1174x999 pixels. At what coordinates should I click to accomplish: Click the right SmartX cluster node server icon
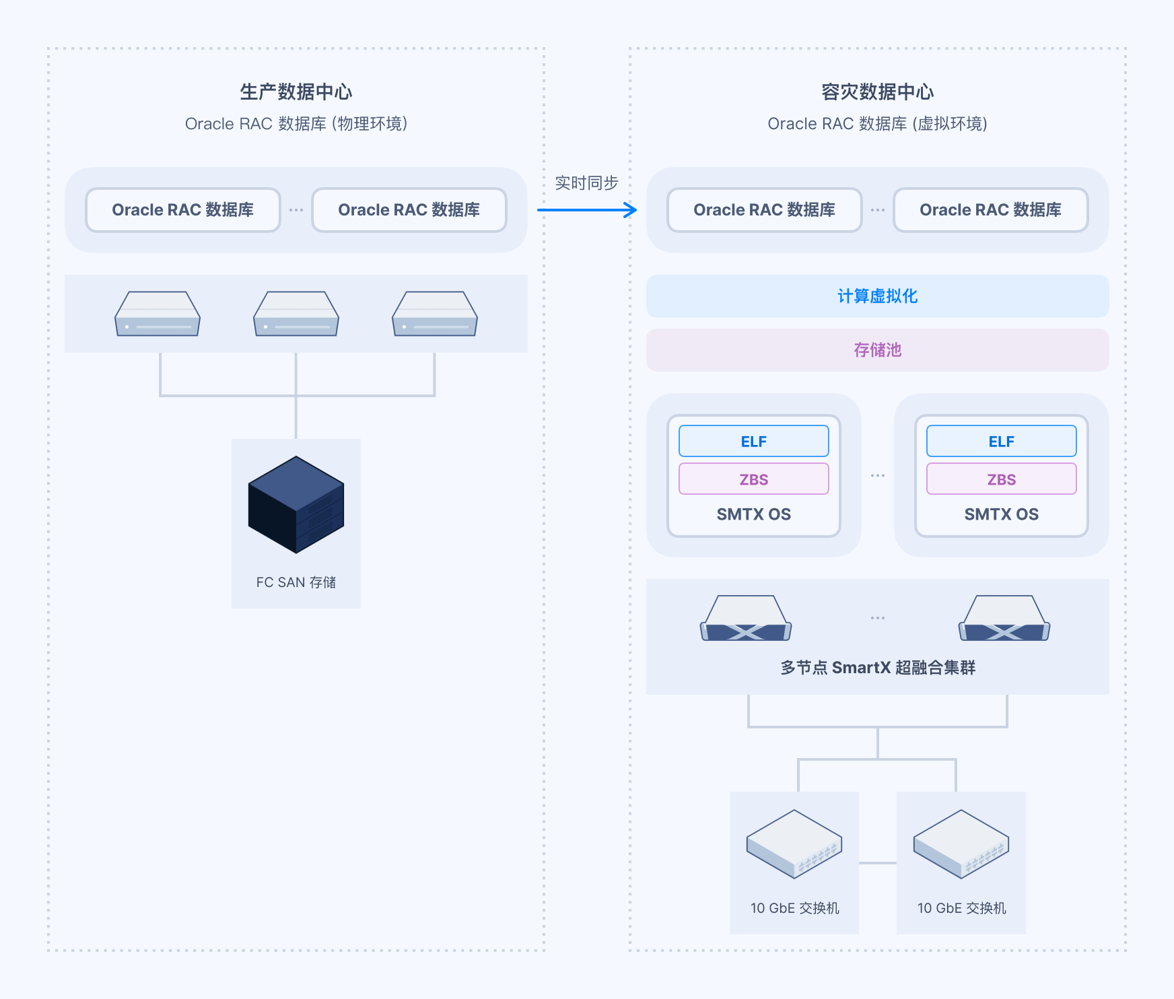[1004, 618]
